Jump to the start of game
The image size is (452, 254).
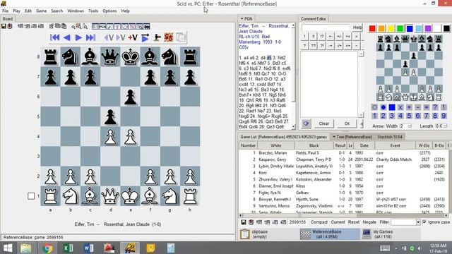tap(55, 37)
